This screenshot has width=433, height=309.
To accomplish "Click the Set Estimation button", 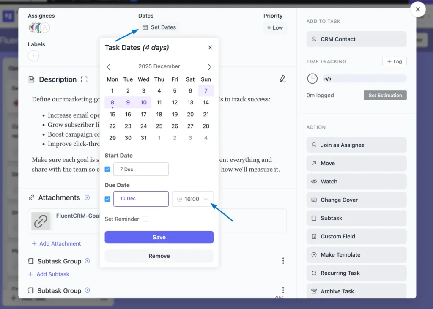I will 385,96.
